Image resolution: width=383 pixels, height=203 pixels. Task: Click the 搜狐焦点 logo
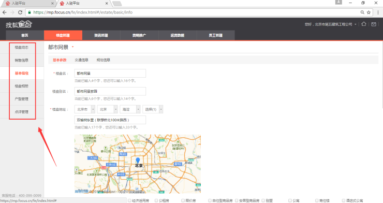point(19,24)
